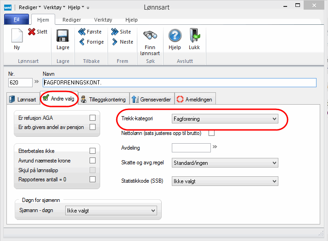Open the Hjelp question mark icon
Viewport: 328px width, 241px height.
175,37
